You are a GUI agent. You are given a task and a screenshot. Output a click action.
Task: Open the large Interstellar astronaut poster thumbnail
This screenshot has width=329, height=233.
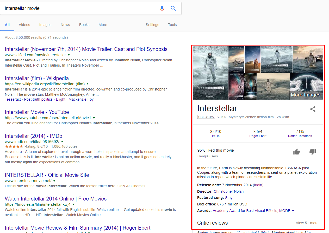[x=210, y=73]
